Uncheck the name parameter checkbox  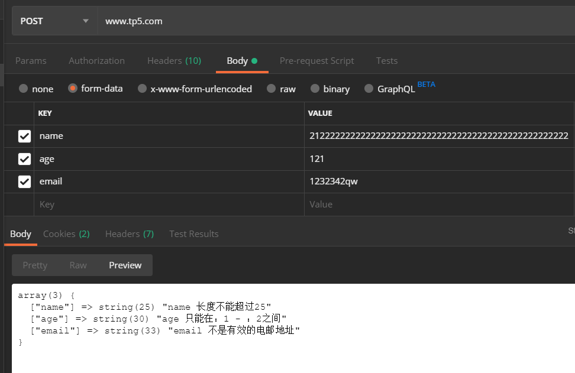click(x=25, y=137)
